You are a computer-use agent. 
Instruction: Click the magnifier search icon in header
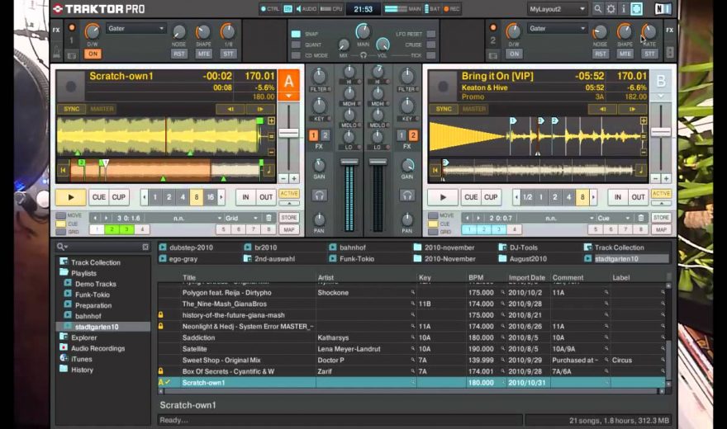pyautogui.click(x=597, y=9)
